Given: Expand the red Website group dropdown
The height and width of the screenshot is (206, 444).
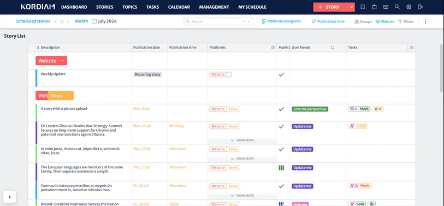Looking at the screenshot, I should 62,61.
